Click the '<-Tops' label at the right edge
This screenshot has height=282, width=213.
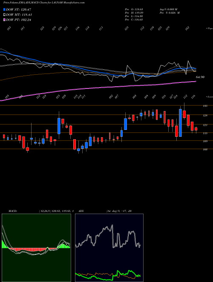point(209,29)
